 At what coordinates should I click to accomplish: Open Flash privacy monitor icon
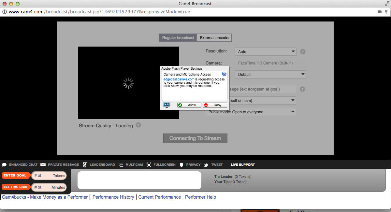click(x=167, y=105)
